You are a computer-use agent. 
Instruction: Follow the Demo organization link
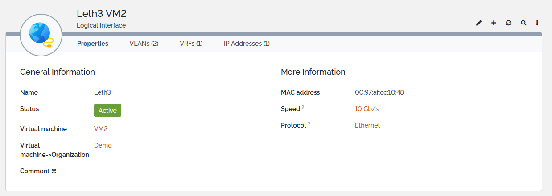click(103, 145)
